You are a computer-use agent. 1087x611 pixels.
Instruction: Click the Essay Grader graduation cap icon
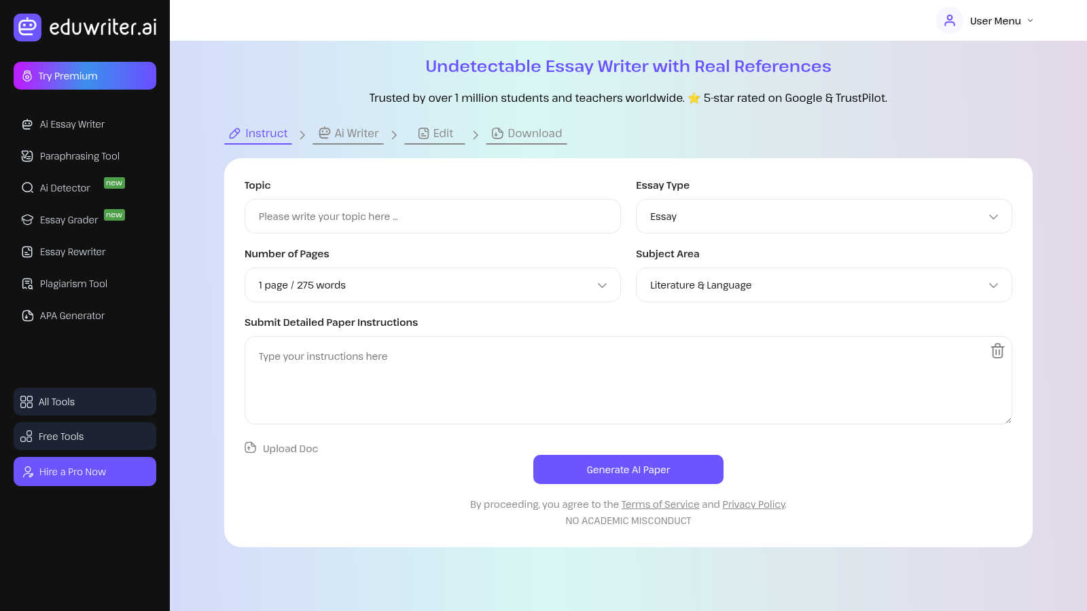click(x=27, y=220)
